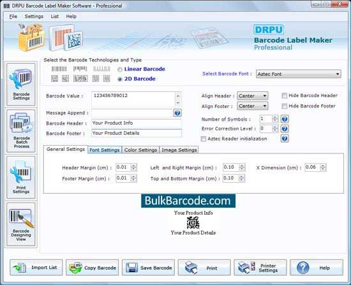The width and height of the screenshot is (351, 285).
Task: Open the Barcode Settings sidebar panel
Action: pos(21,84)
